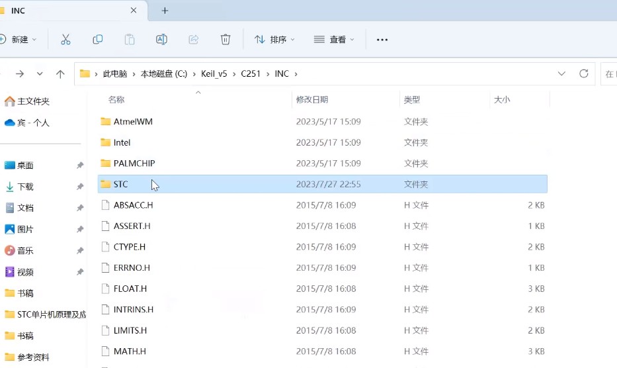Go forward with the right arrow
The image size is (617, 368).
click(20, 73)
